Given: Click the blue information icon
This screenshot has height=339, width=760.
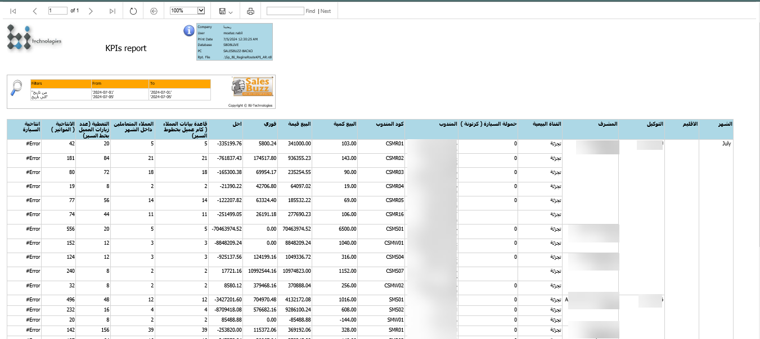Looking at the screenshot, I should (x=189, y=30).
